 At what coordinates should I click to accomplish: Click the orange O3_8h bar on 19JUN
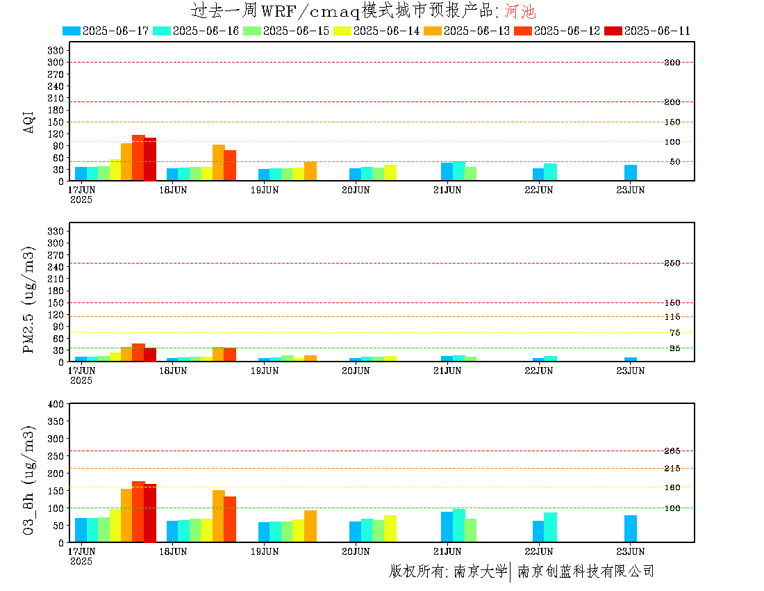pyautogui.click(x=310, y=526)
